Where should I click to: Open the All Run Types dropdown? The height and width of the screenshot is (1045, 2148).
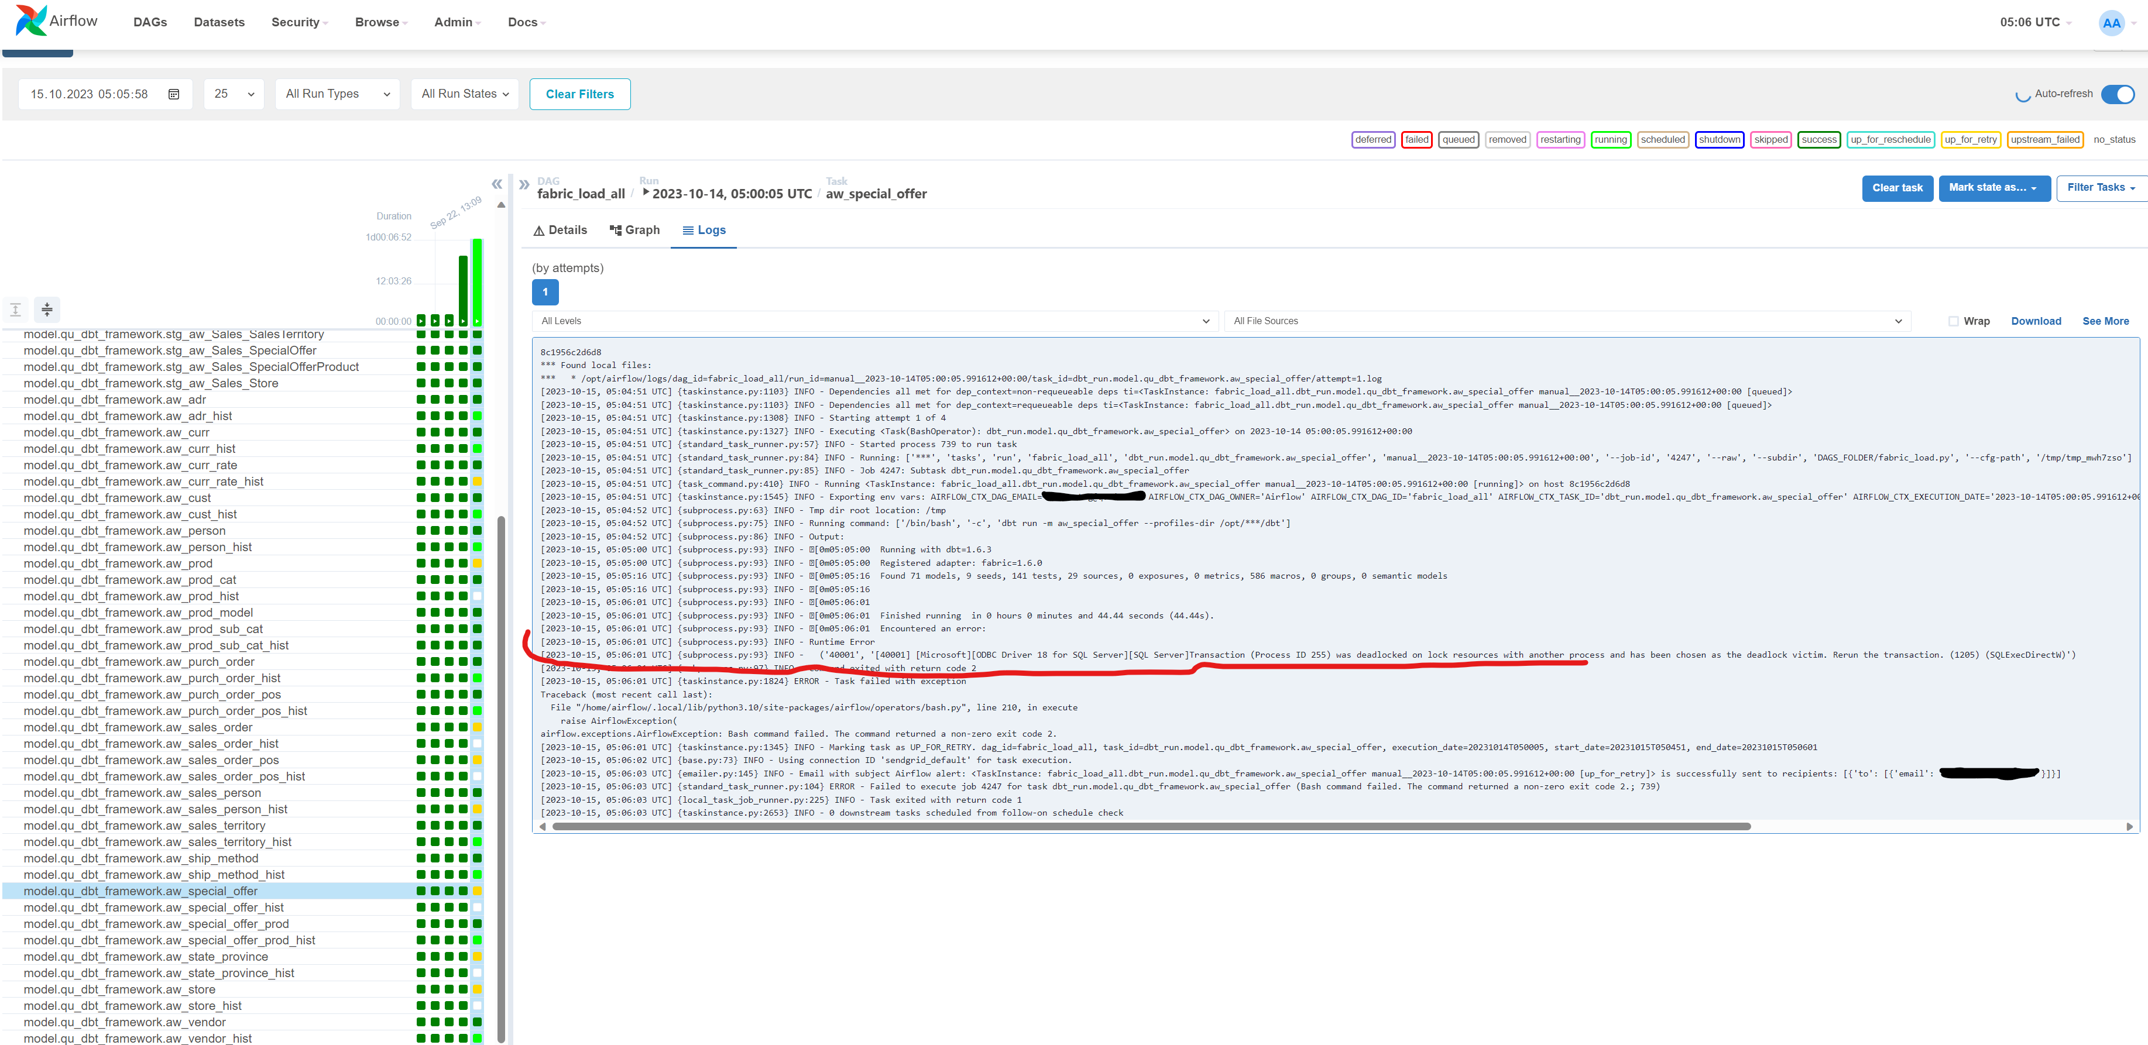[337, 94]
